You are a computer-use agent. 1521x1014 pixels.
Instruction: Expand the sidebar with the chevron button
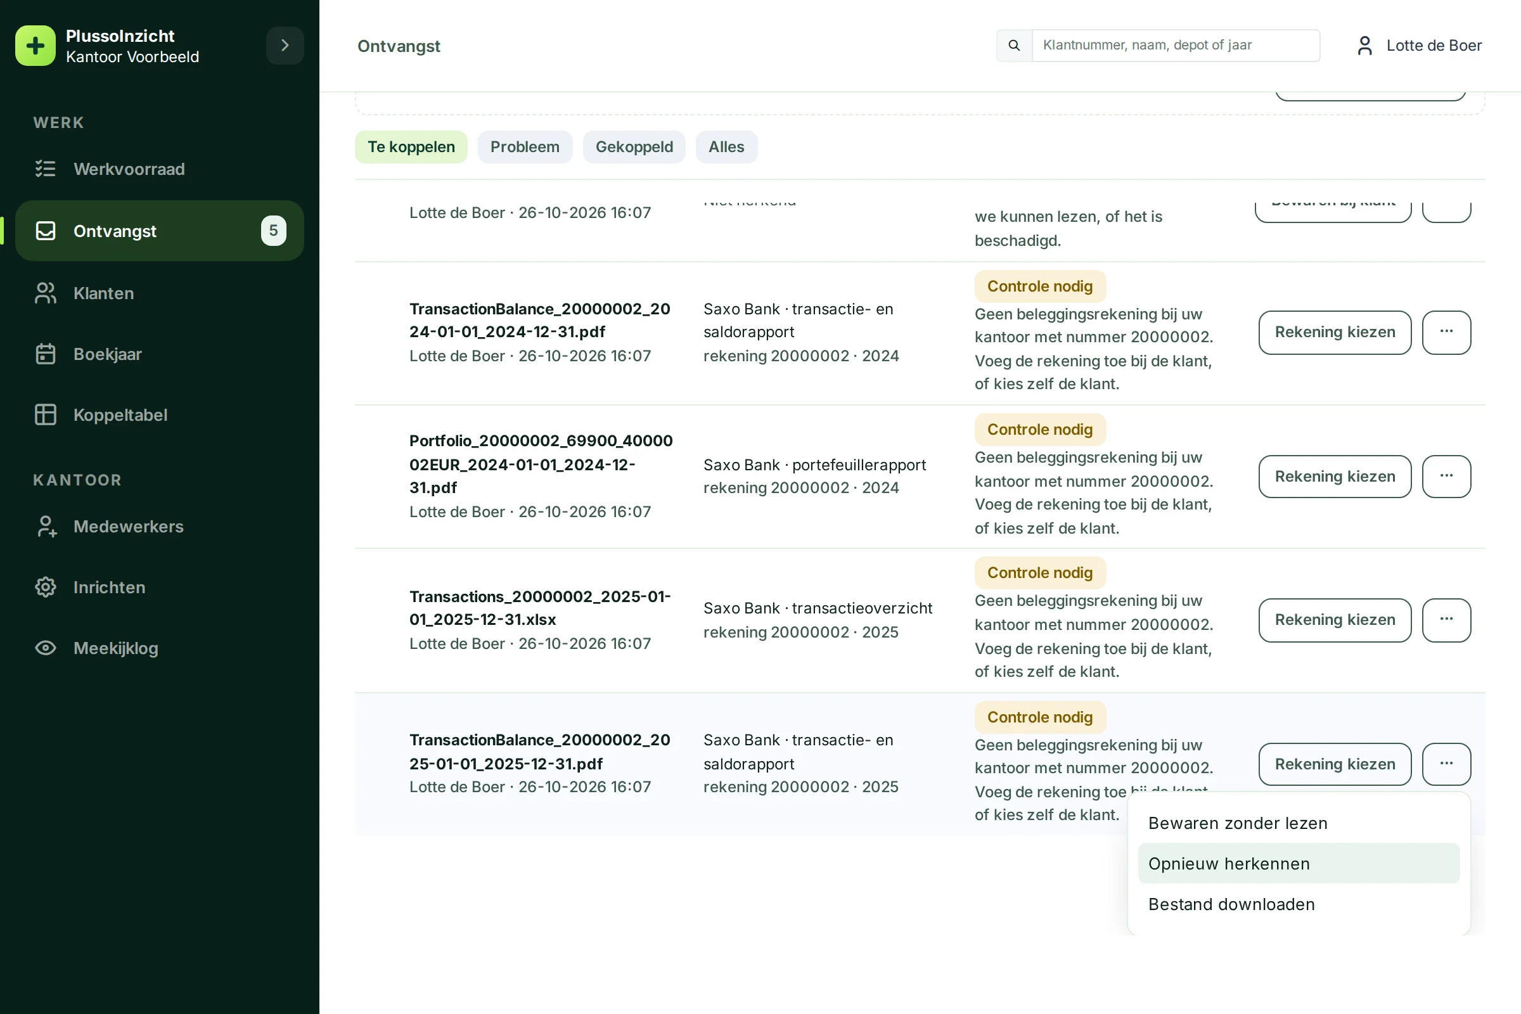[x=285, y=45]
